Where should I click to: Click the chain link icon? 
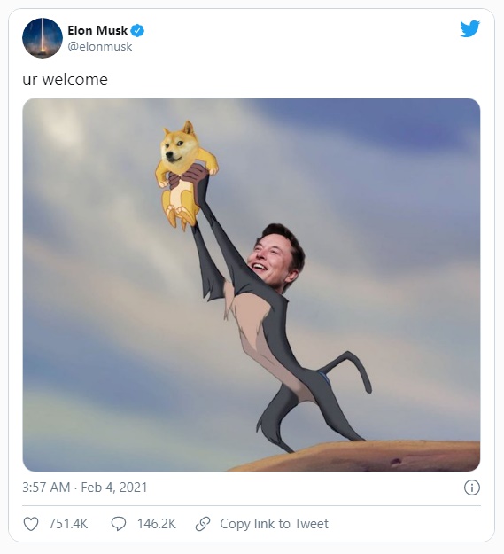(x=203, y=524)
